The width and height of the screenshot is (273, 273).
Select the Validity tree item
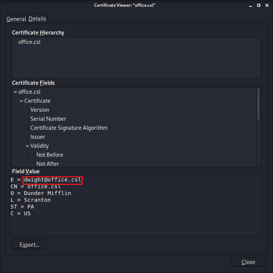click(40, 146)
